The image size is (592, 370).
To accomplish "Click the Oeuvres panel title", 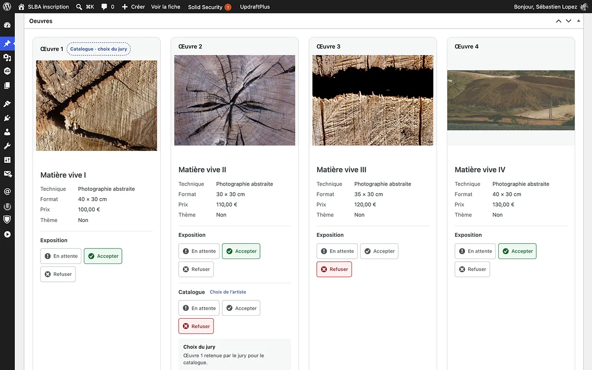I will pyautogui.click(x=41, y=21).
